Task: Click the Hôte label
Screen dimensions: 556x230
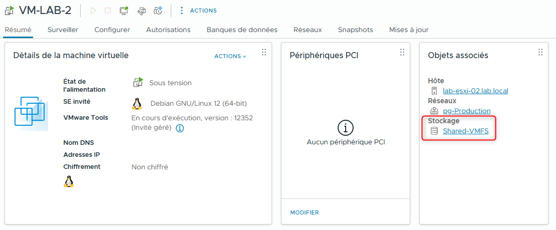Action: 436,81
